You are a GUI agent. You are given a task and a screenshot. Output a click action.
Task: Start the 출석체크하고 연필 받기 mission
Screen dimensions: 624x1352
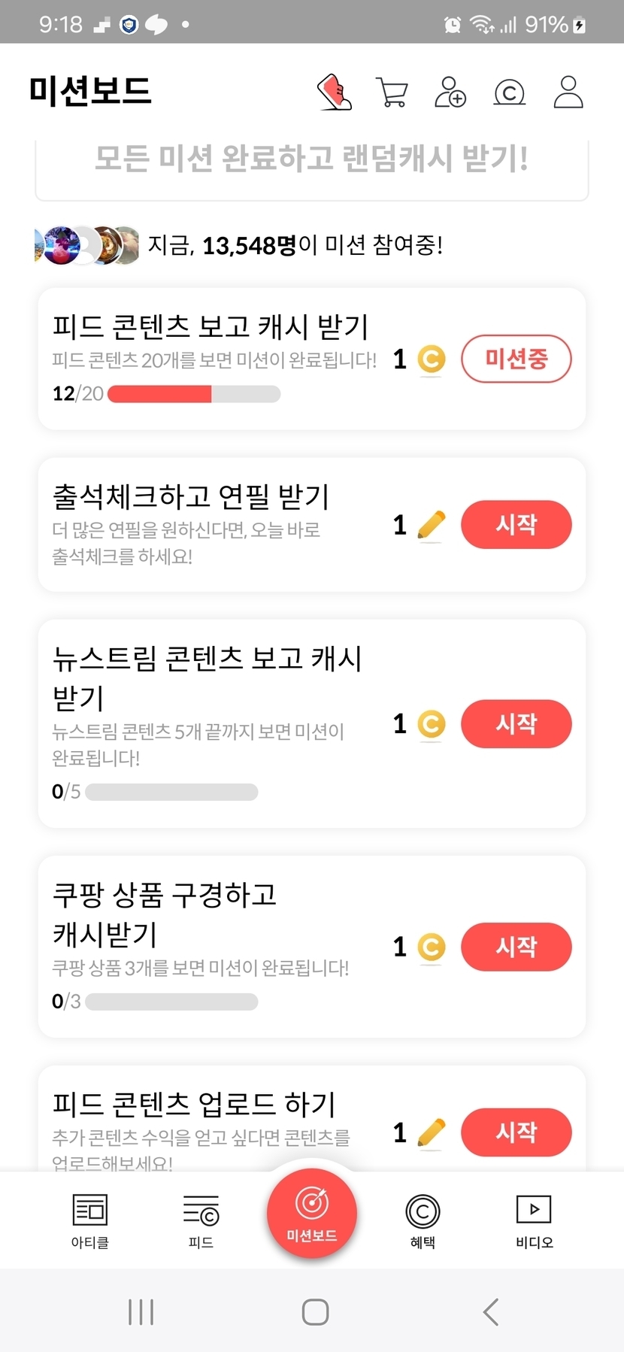point(516,524)
